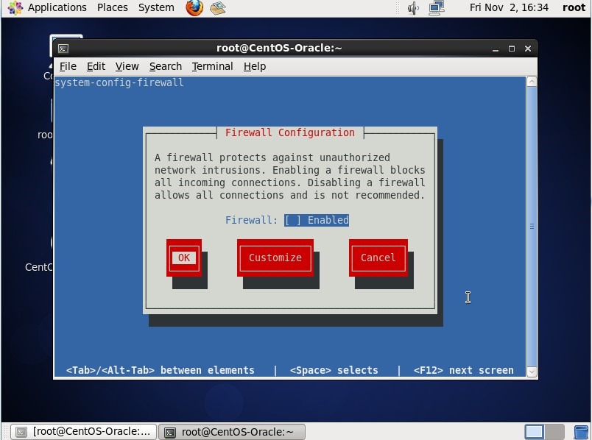592x440 pixels.
Task: Open the System menu
Action: (x=156, y=8)
